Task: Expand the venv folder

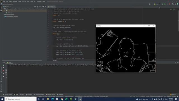Action: pos(5,11)
